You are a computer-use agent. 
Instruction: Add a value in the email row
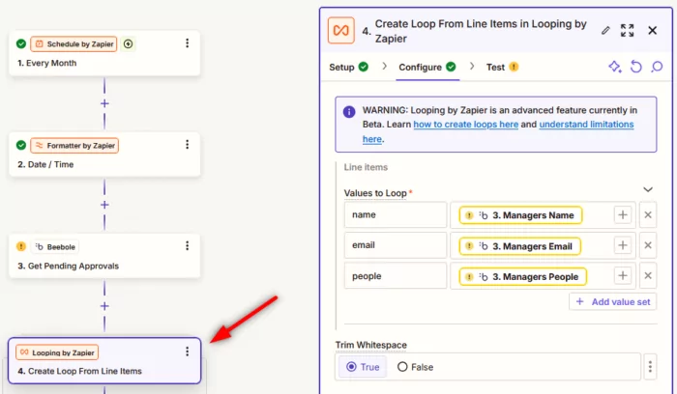point(622,245)
